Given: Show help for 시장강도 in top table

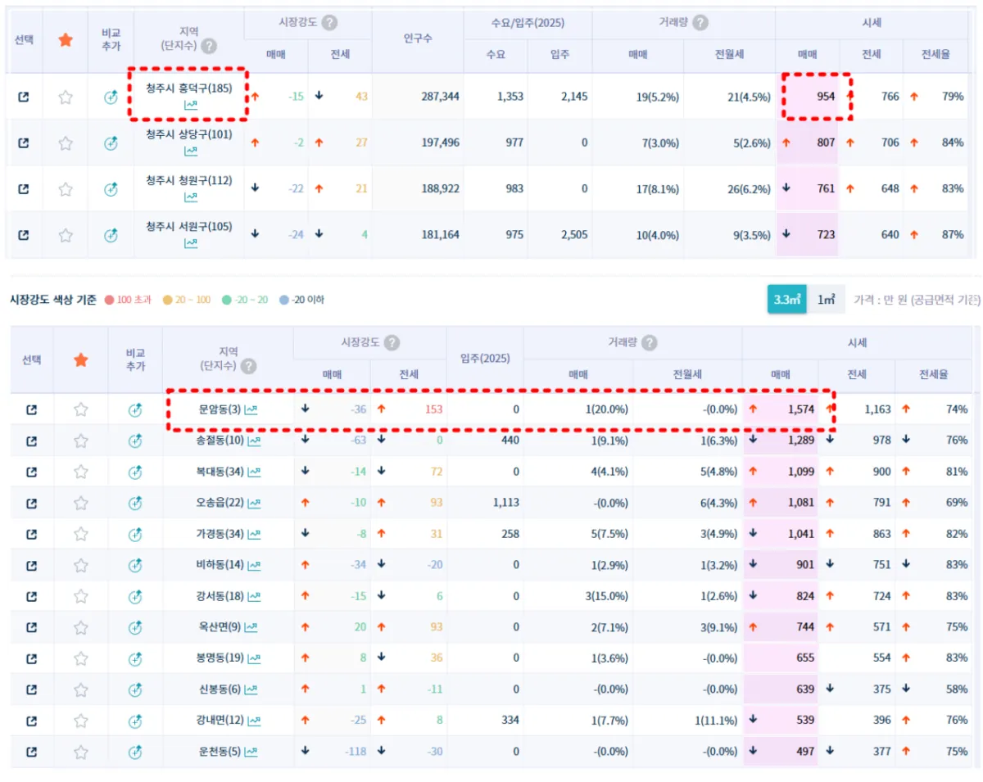Looking at the screenshot, I should pos(329,23).
